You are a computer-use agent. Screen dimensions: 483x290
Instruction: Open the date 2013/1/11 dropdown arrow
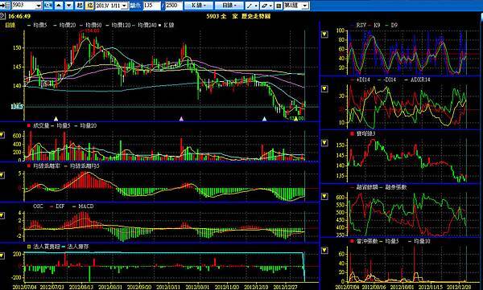(x=124, y=6)
